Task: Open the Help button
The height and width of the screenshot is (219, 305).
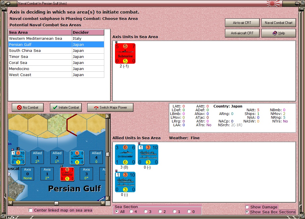Action: coord(278,33)
